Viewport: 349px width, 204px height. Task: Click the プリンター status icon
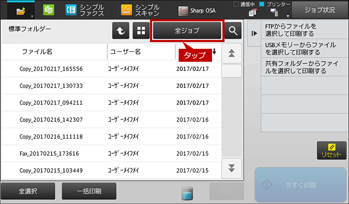pyautogui.click(x=274, y=12)
